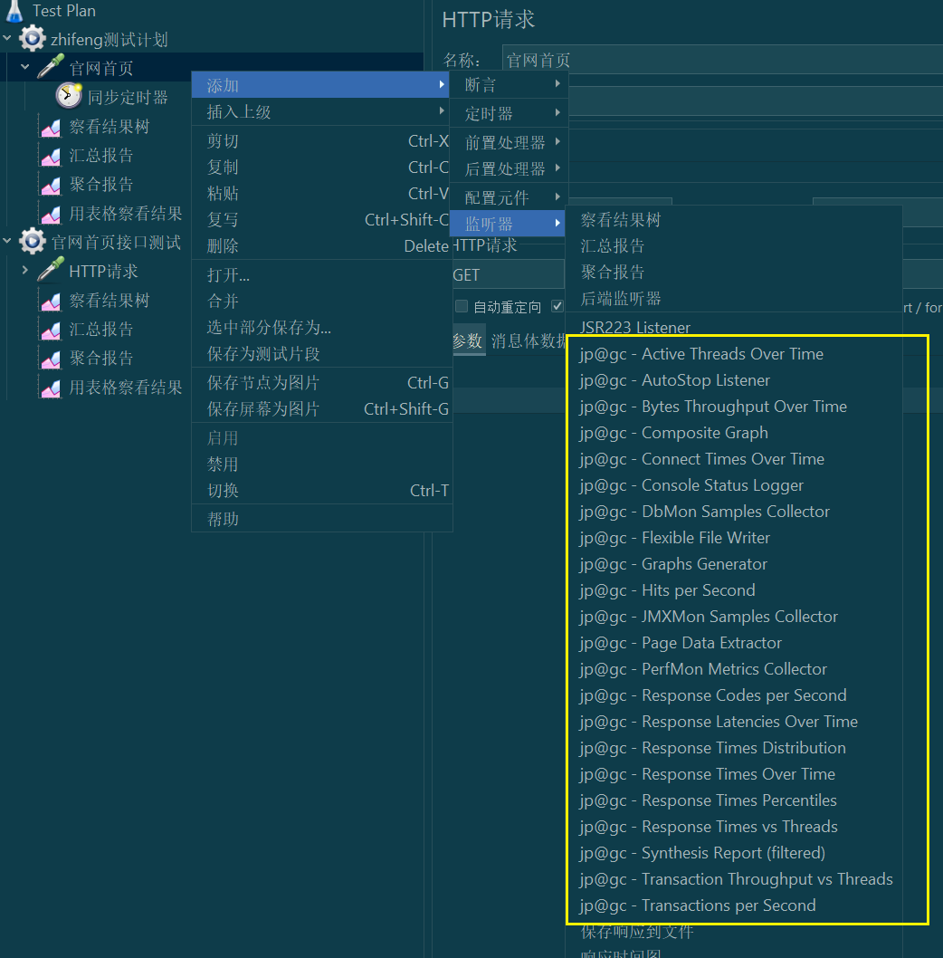Click the gear icon of 官网首页接口测试
The height and width of the screenshot is (958, 943).
(x=32, y=242)
